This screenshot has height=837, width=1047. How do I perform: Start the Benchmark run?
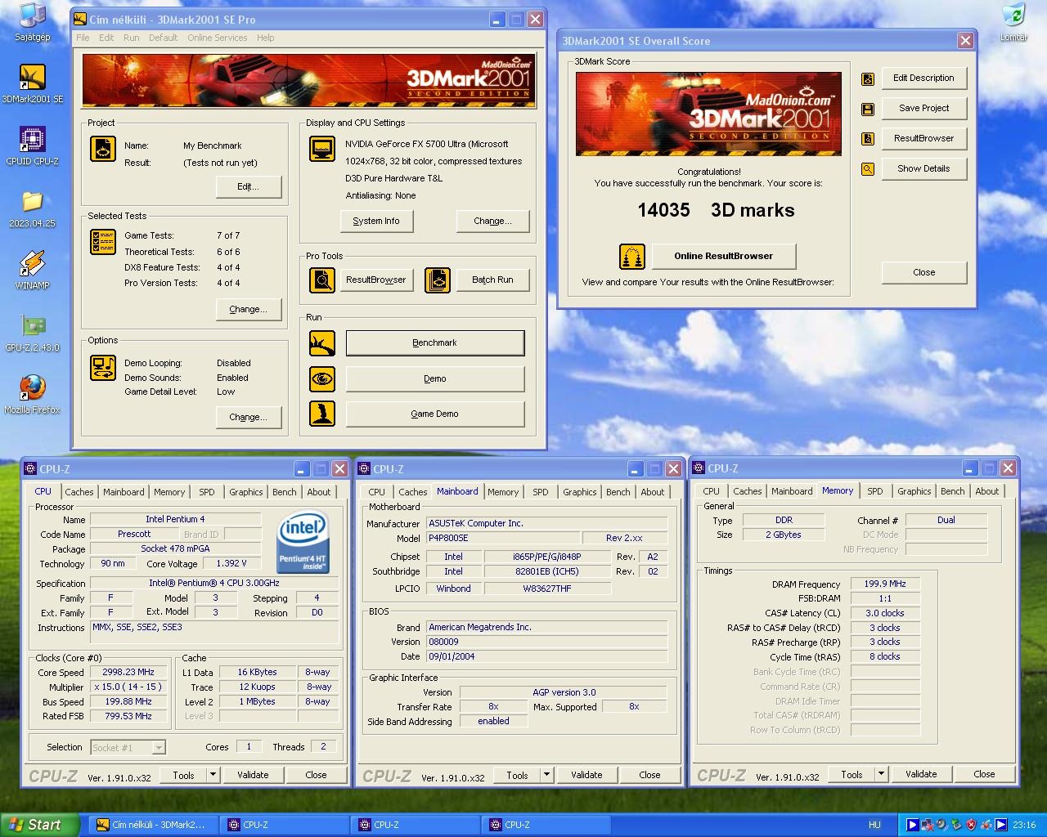(435, 343)
